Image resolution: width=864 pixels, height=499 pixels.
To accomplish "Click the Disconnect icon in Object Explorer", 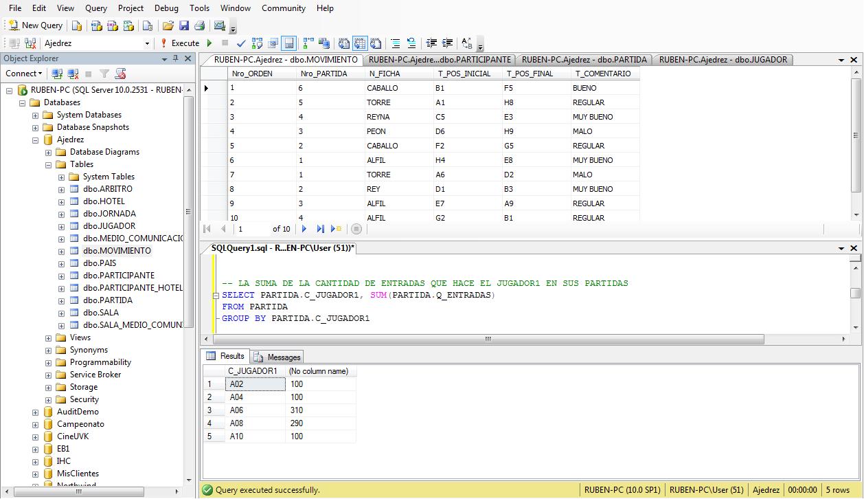I will [x=73, y=74].
